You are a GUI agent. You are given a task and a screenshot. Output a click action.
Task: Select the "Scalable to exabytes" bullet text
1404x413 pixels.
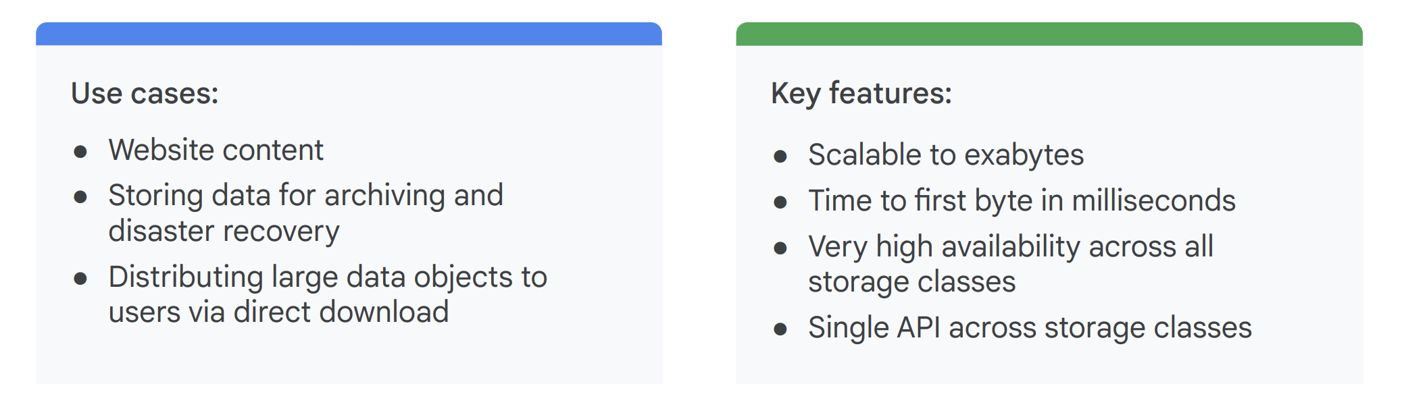945,155
